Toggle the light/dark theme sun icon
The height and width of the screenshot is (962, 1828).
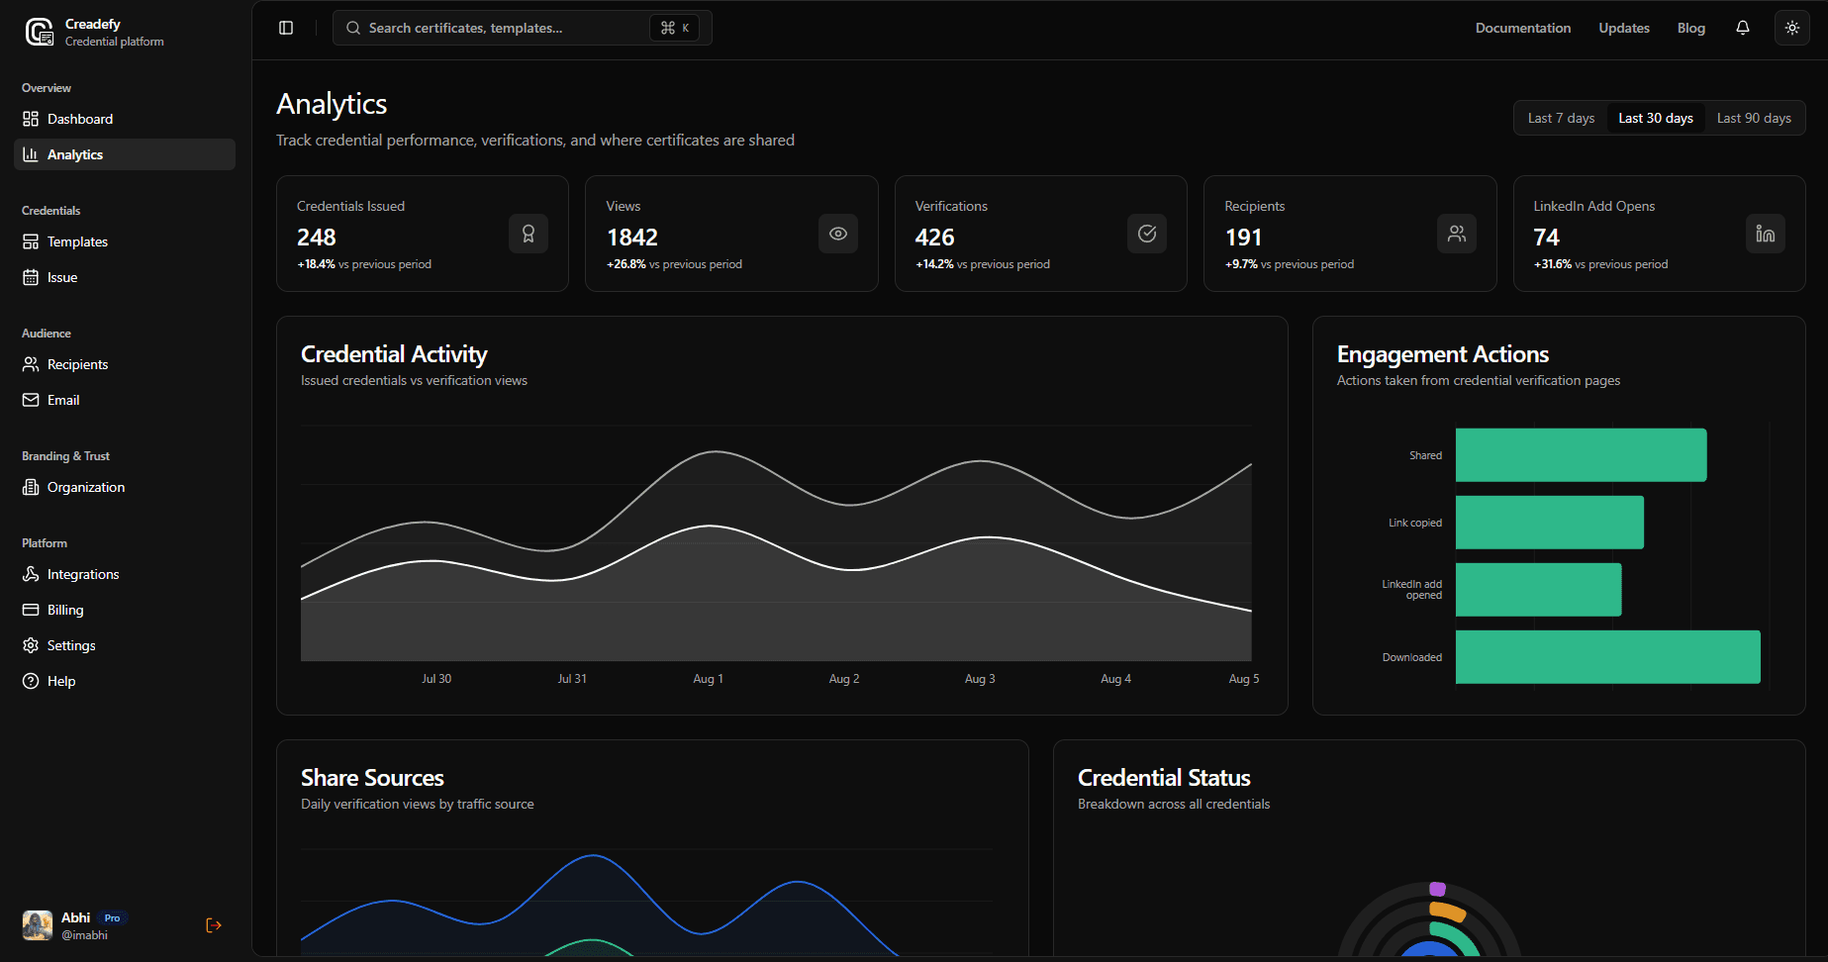coord(1792,28)
